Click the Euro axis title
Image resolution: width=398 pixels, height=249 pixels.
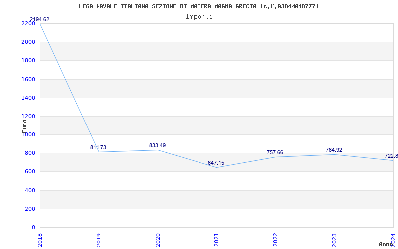tap(24, 126)
